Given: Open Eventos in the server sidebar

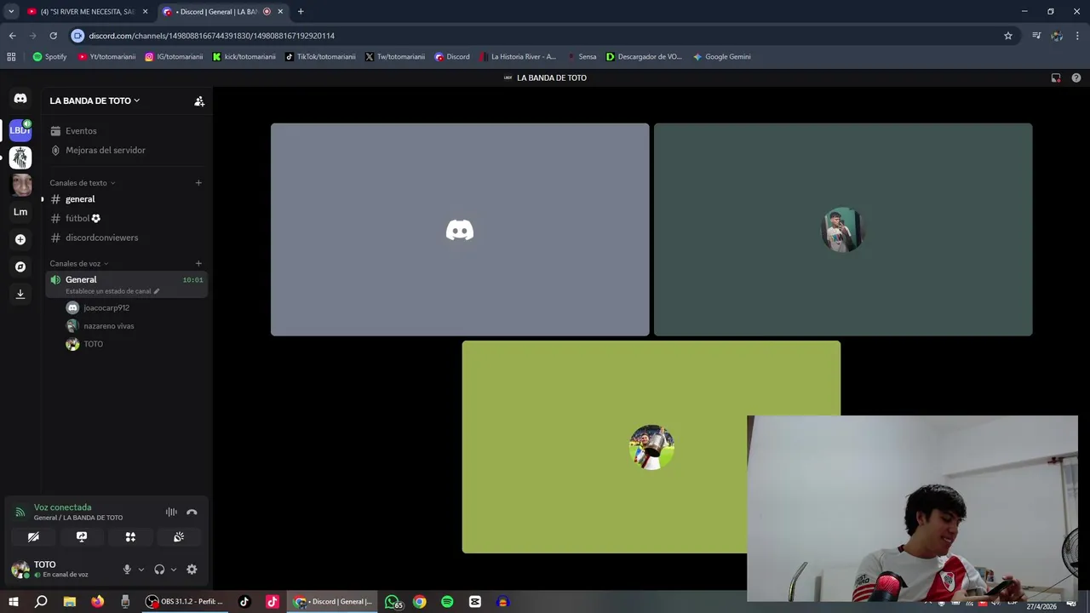Looking at the screenshot, I should [126, 131].
